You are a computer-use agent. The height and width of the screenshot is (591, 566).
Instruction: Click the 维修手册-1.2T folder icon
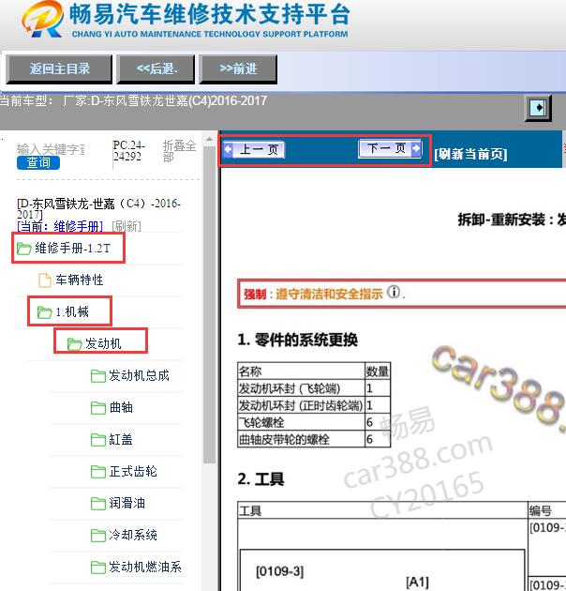point(23,249)
